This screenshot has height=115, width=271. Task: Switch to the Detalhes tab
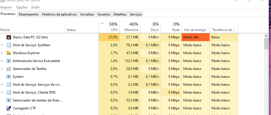pyautogui.click(x=120, y=14)
